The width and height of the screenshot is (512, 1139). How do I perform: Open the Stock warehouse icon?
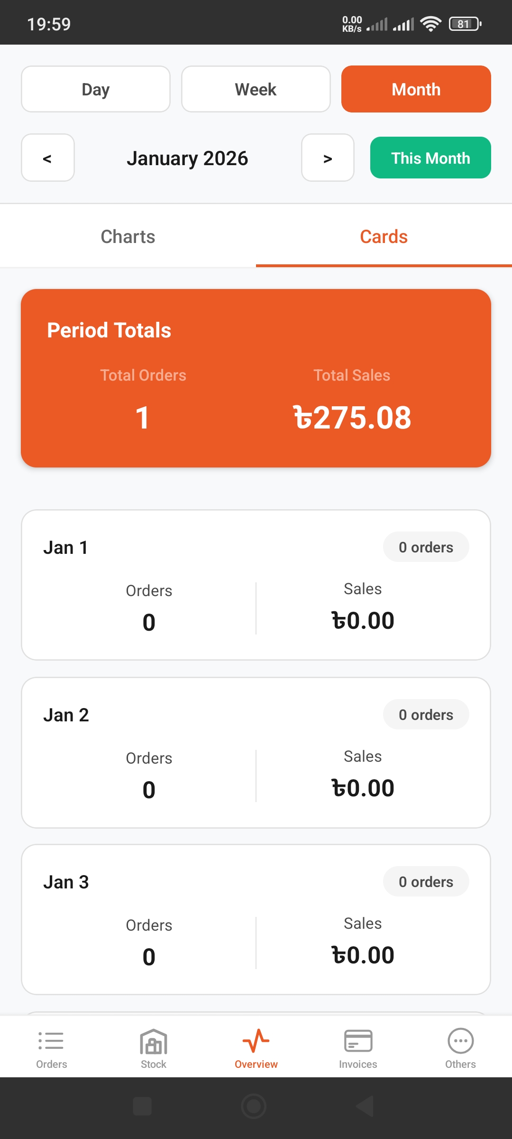click(154, 1041)
